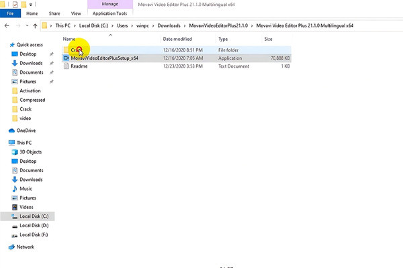Select MovaviVideoEditorPlusSetup_x64 file name
The width and height of the screenshot is (403, 268).
pyautogui.click(x=104, y=58)
